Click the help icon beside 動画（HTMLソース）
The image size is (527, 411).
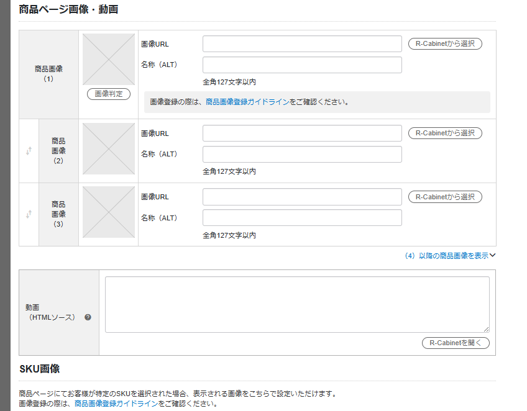88,317
